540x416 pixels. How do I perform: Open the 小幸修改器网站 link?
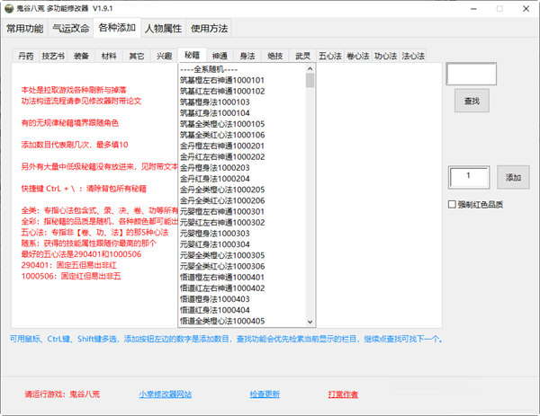click(x=165, y=394)
